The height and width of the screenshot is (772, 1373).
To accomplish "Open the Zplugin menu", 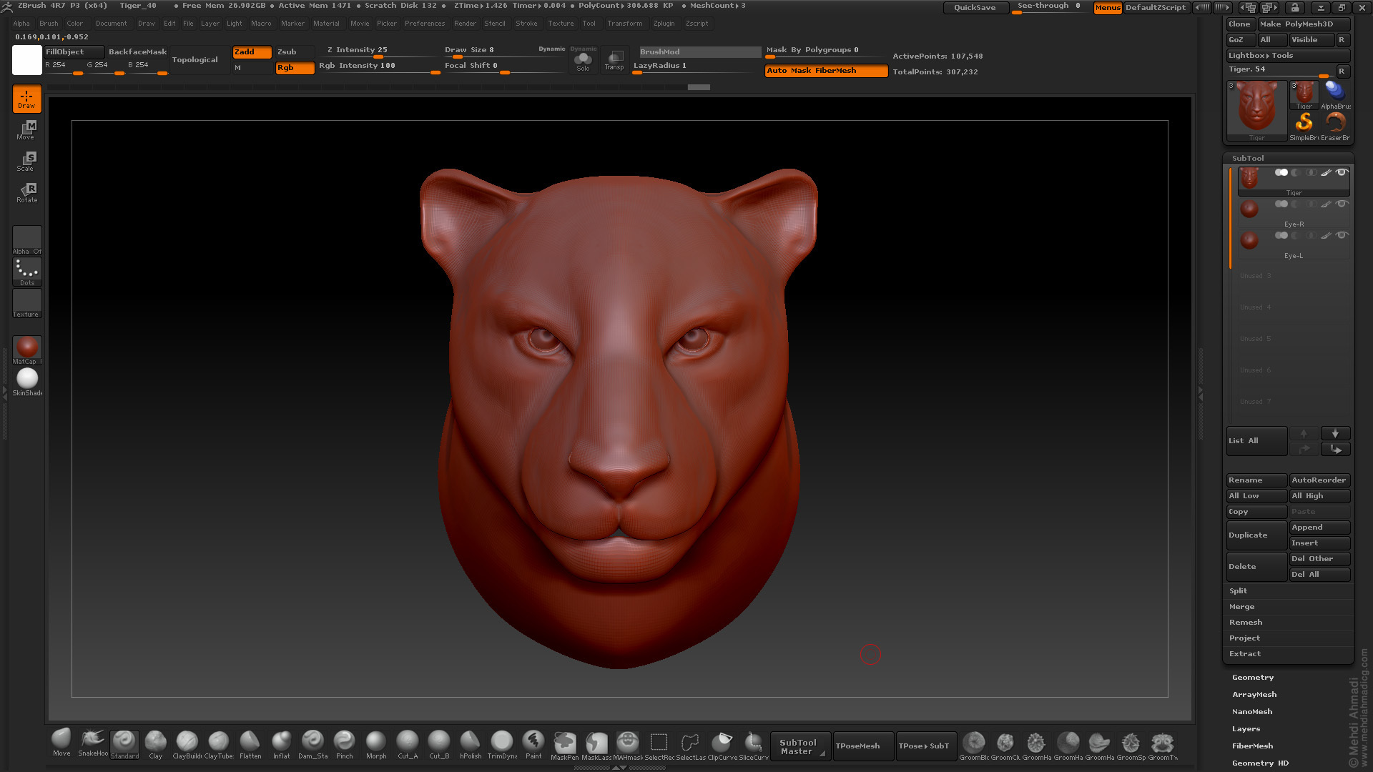I will click(x=663, y=23).
